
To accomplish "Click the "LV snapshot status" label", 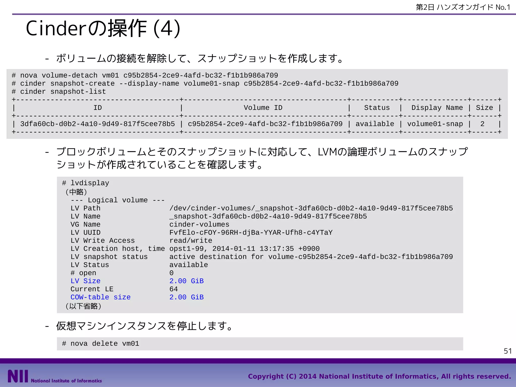I will tap(109, 256).
